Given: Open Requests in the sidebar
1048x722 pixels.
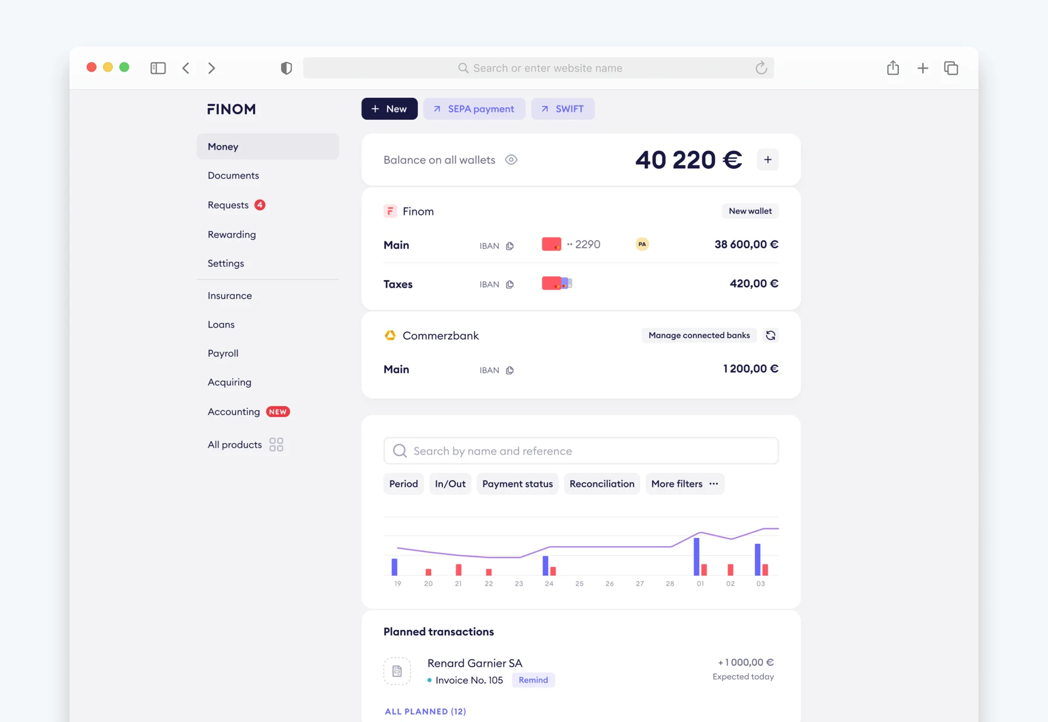Looking at the screenshot, I should pos(228,205).
